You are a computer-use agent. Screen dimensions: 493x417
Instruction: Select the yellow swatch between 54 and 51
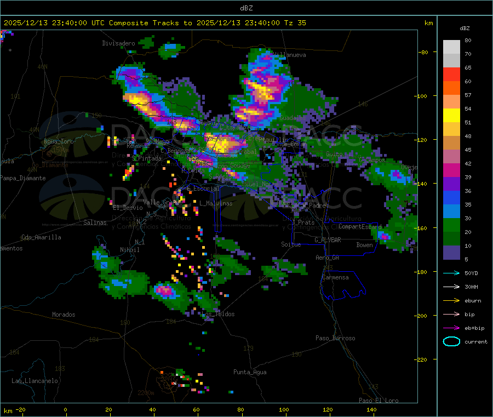[451, 116]
